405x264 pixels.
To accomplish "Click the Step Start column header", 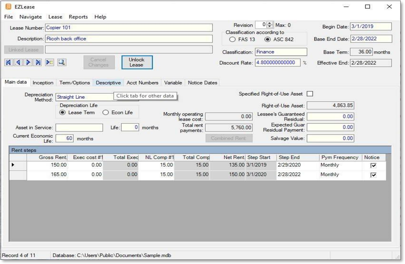I will pyautogui.click(x=261, y=157).
